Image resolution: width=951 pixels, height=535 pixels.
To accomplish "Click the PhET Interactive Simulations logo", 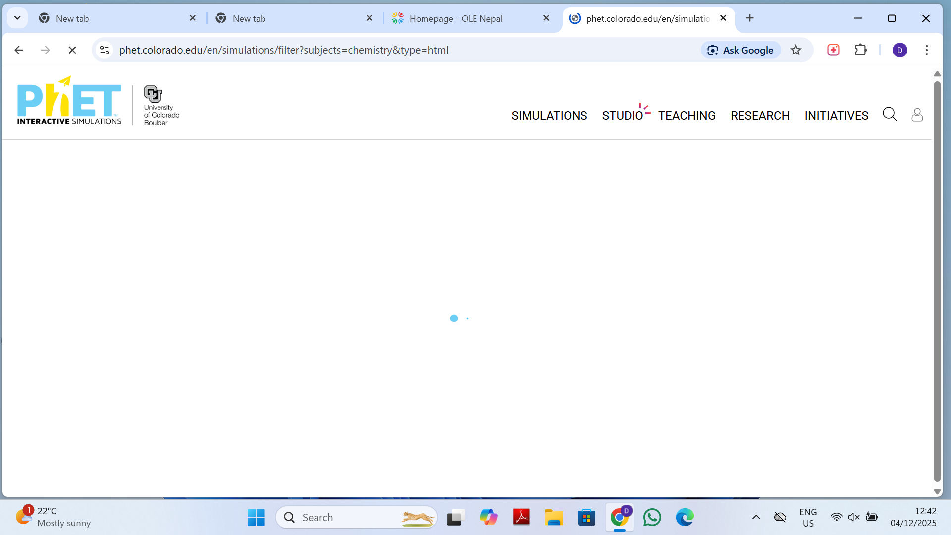I will (x=69, y=101).
